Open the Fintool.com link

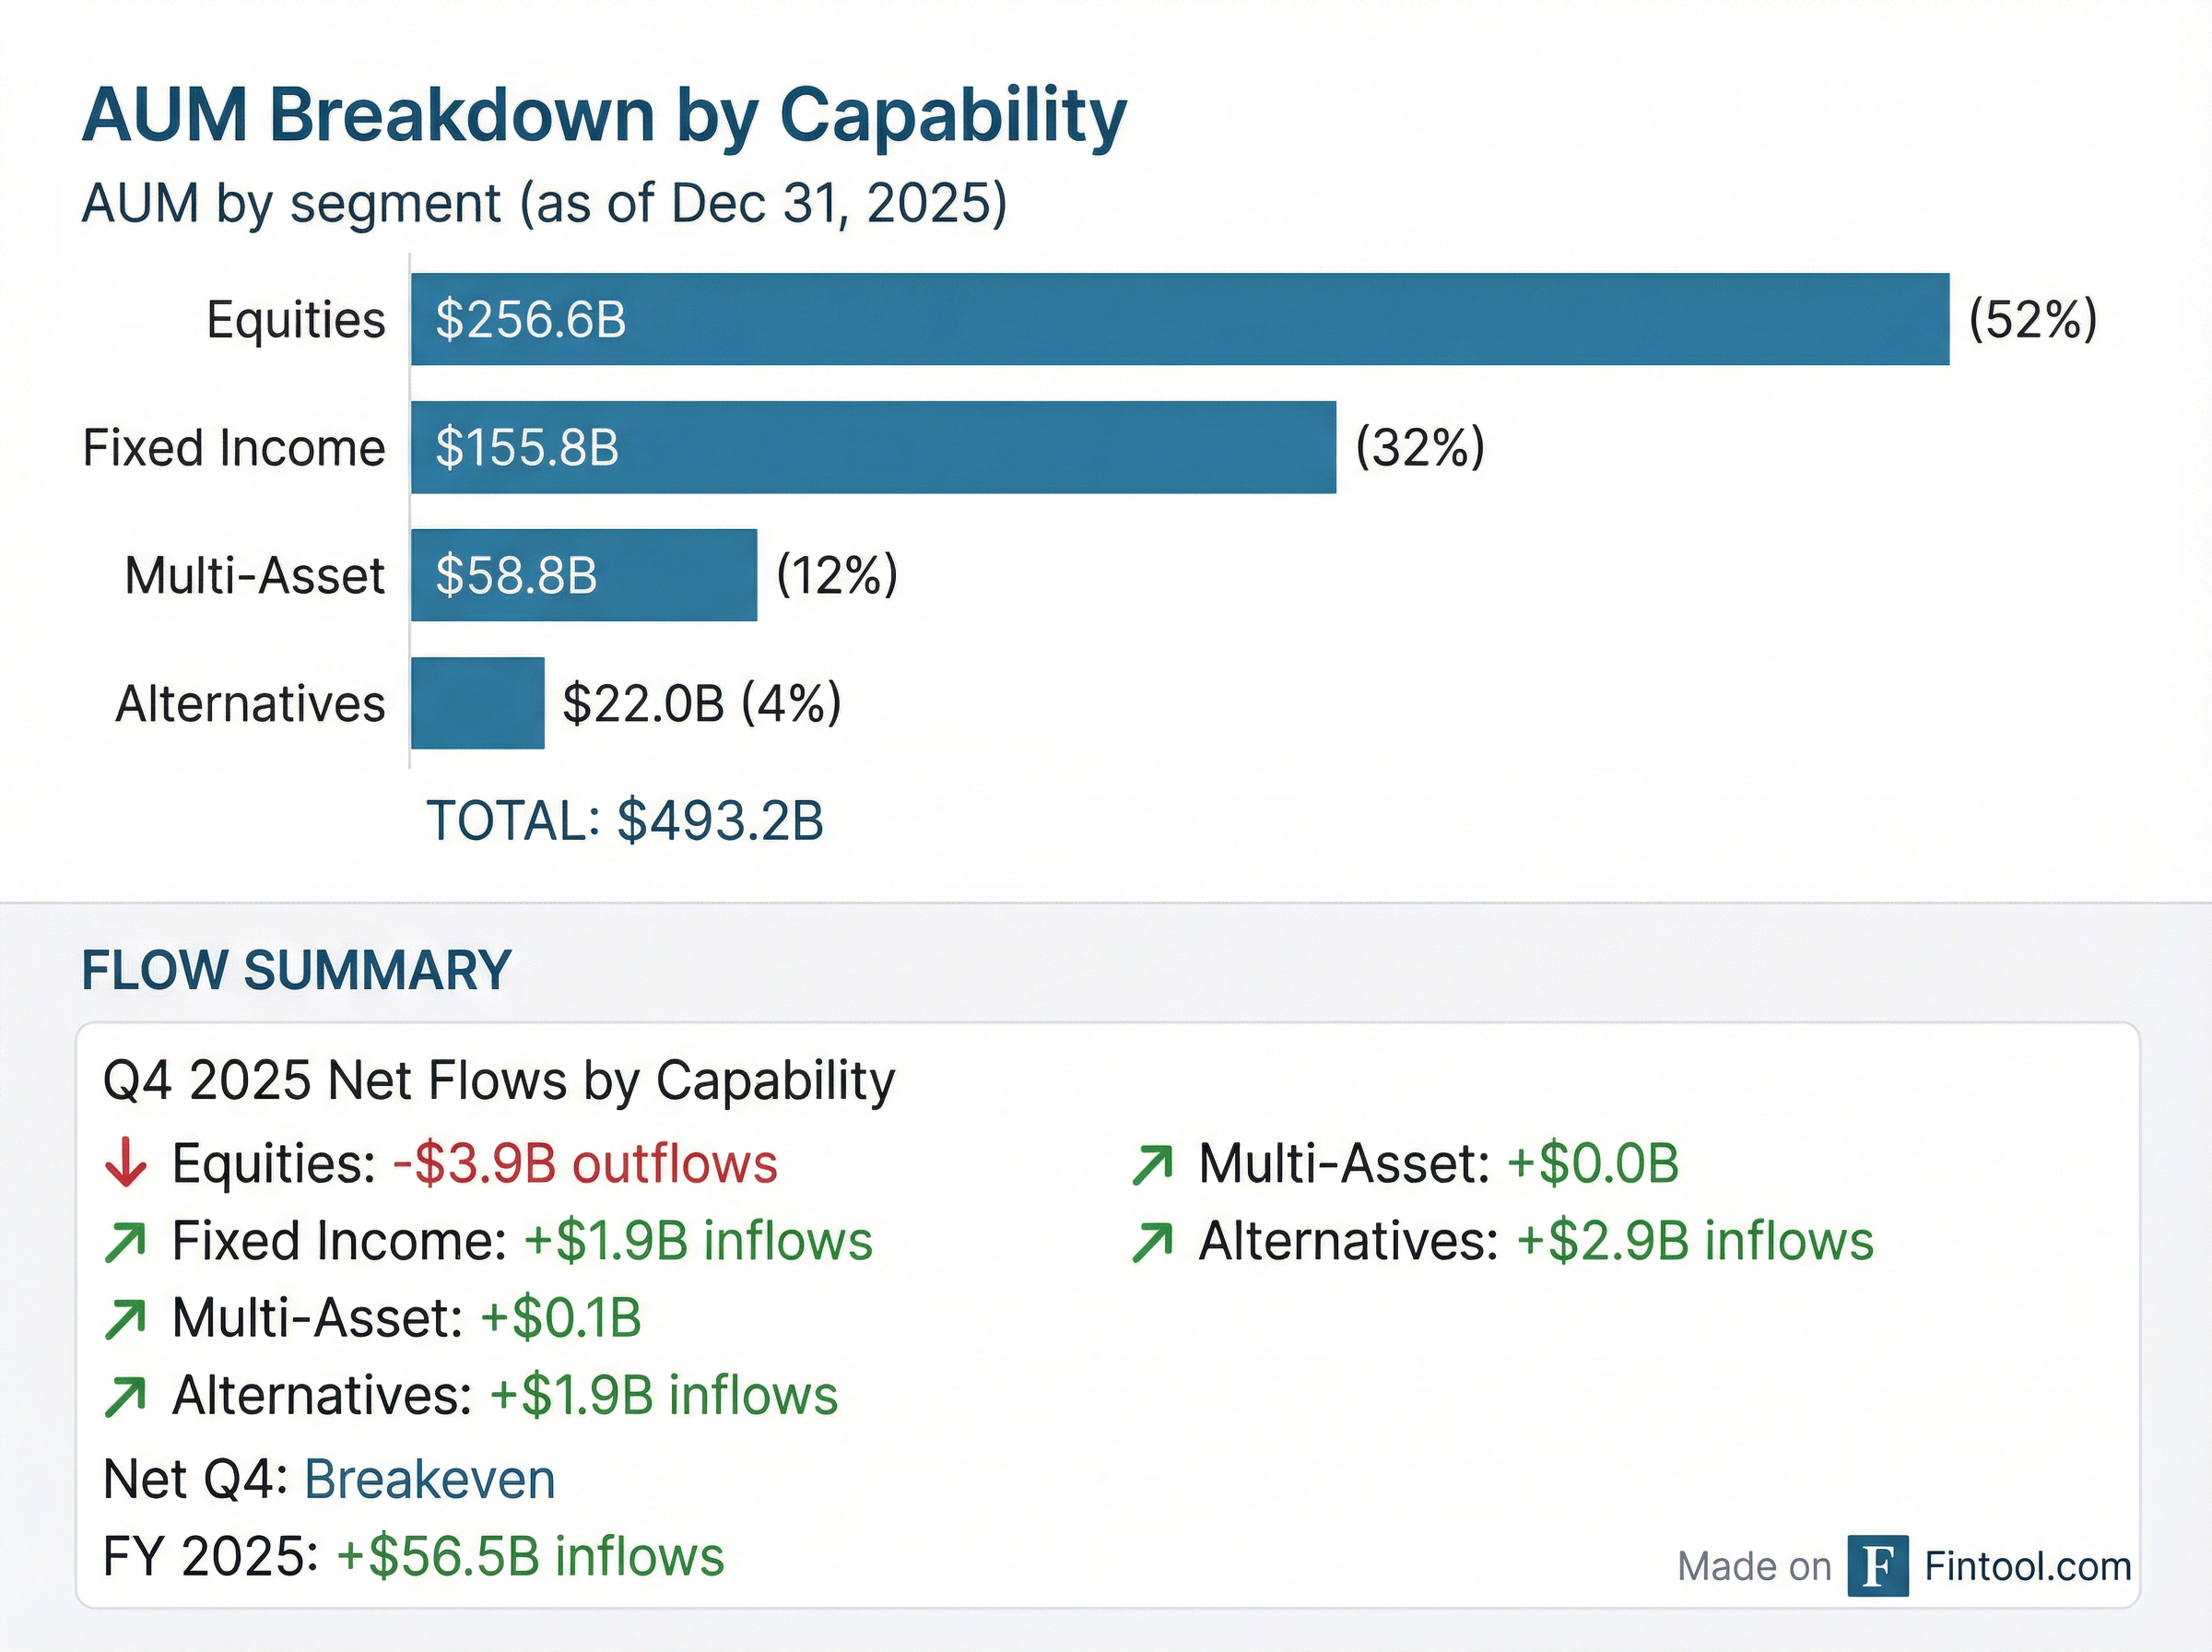pos(2027,1566)
